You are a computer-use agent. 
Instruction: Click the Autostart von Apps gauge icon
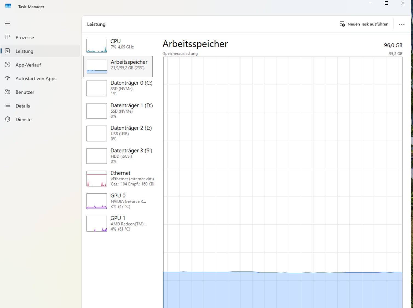click(x=7, y=78)
